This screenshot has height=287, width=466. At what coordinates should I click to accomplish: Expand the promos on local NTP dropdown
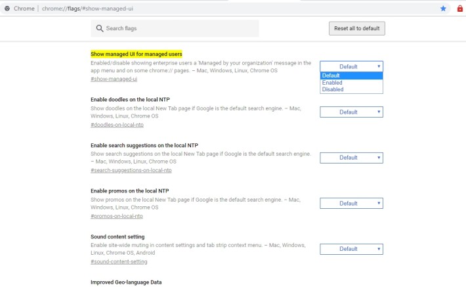click(x=351, y=204)
